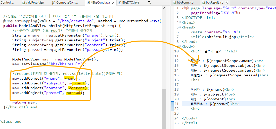This screenshot has height=129, width=276.
Task: Collapse the <head> fold at line 5
Action: coord(180,27)
